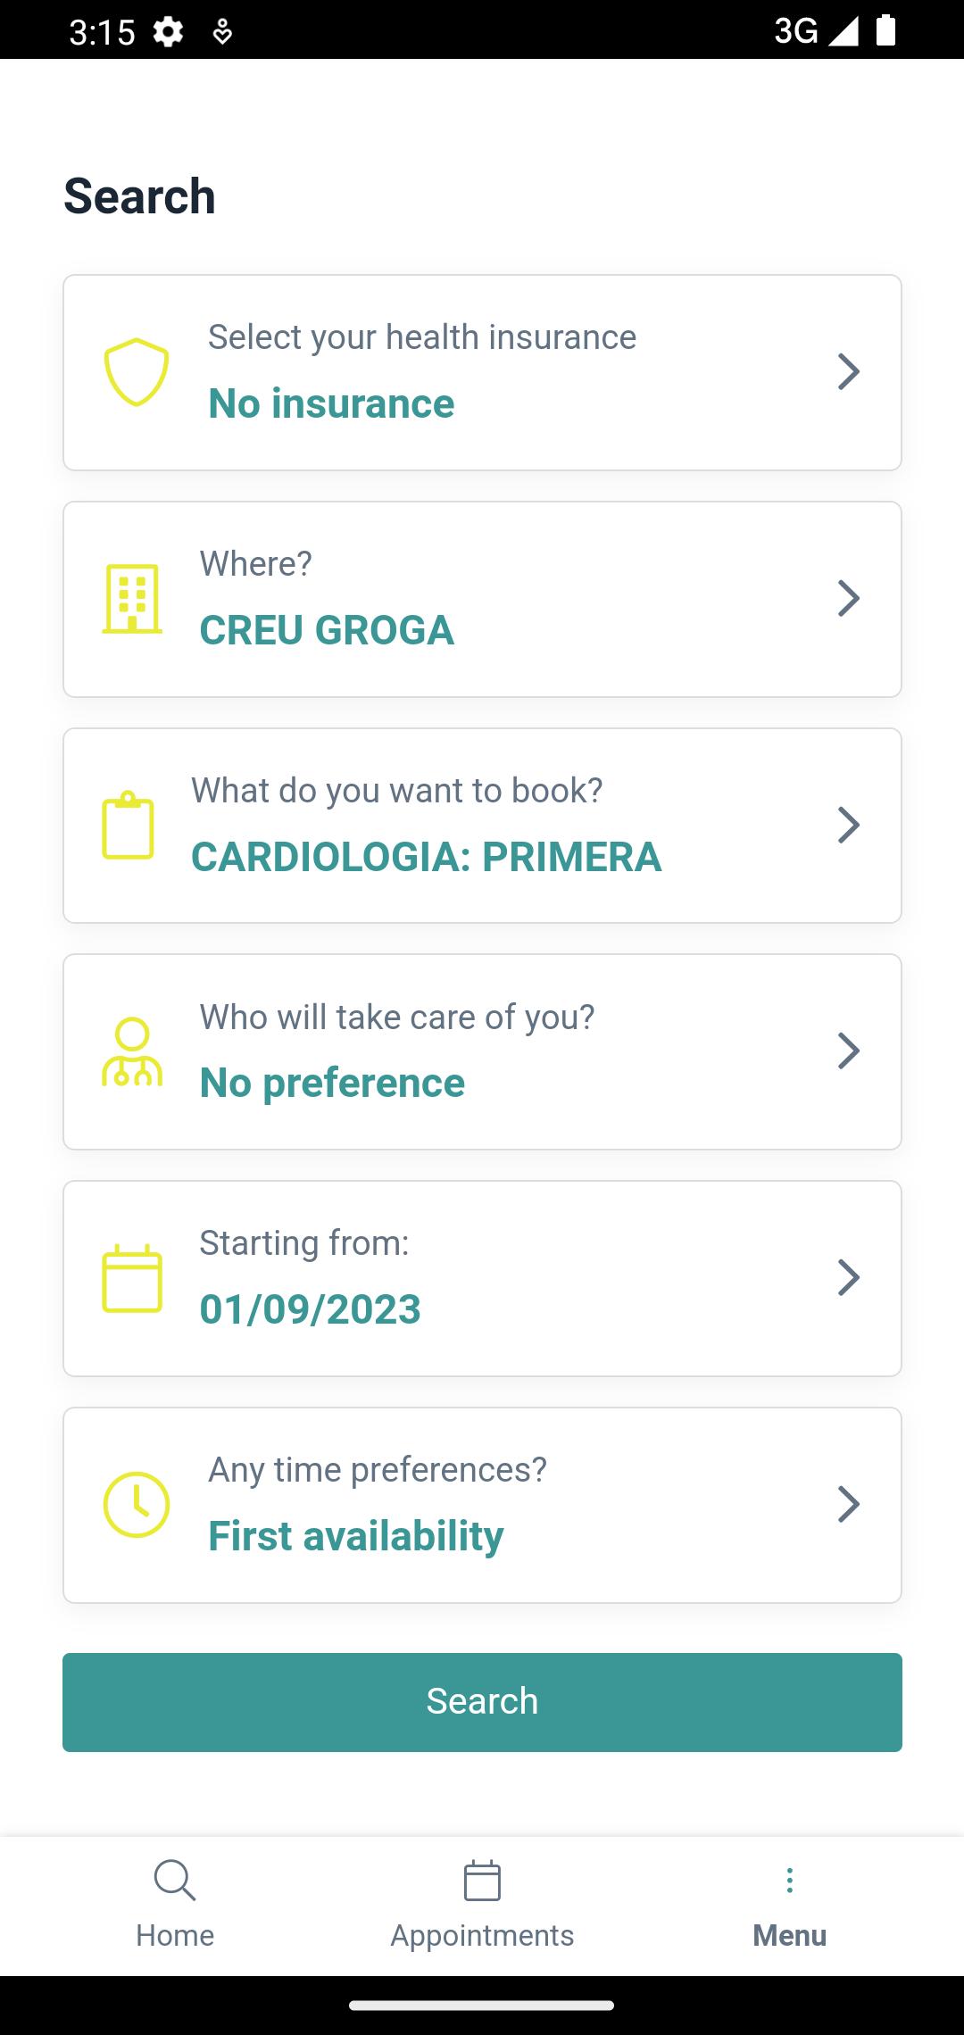Tap the building icon beside Where?
The height and width of the screenshot is (2035, 964).
132,599
